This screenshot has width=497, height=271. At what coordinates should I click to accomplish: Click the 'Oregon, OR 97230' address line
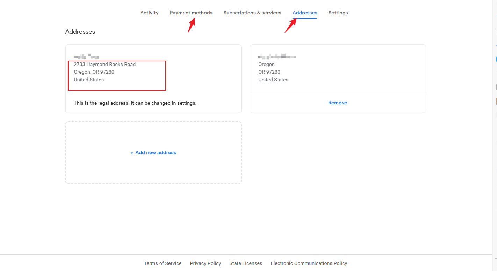tap(94, 72)
